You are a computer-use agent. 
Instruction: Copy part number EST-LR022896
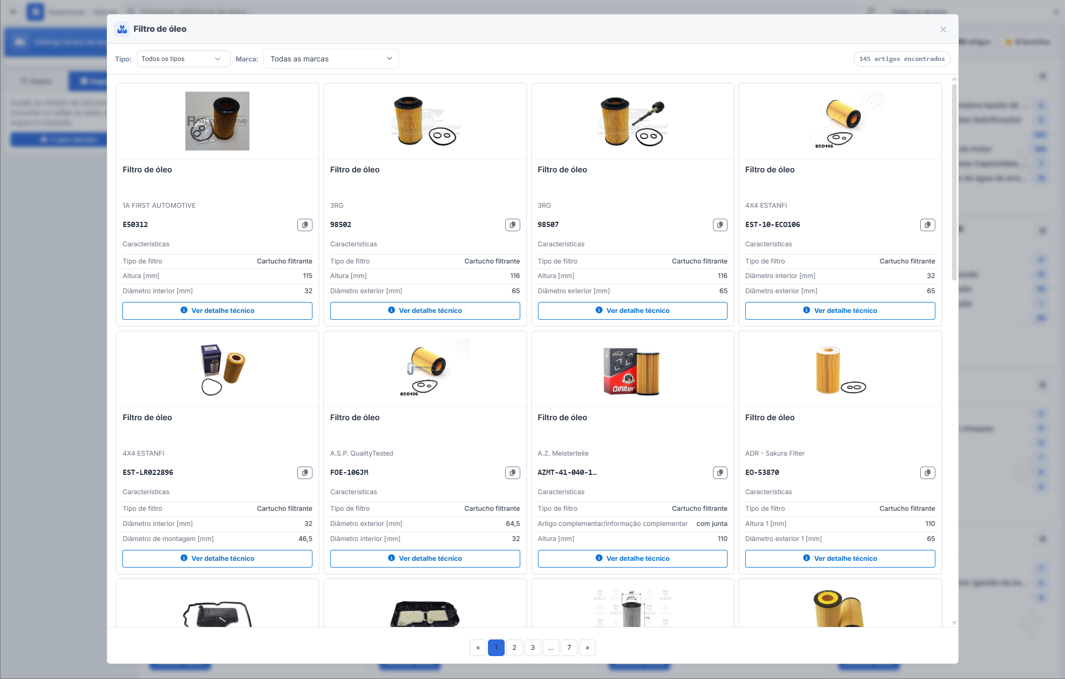point(305,473)
